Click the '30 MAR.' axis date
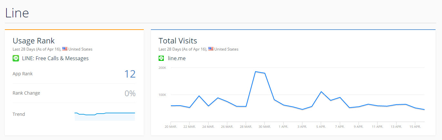Screen dimensions: 442x140 [265, 127]
